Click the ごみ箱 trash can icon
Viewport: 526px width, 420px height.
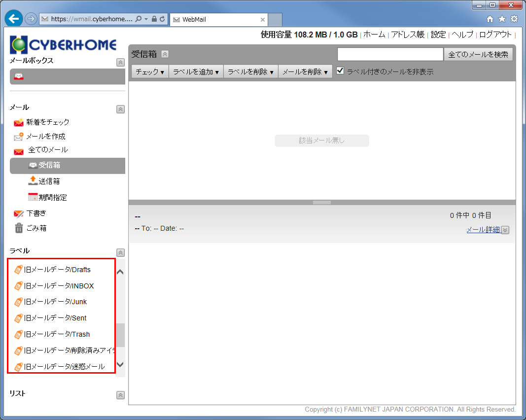tap(19, 228)
